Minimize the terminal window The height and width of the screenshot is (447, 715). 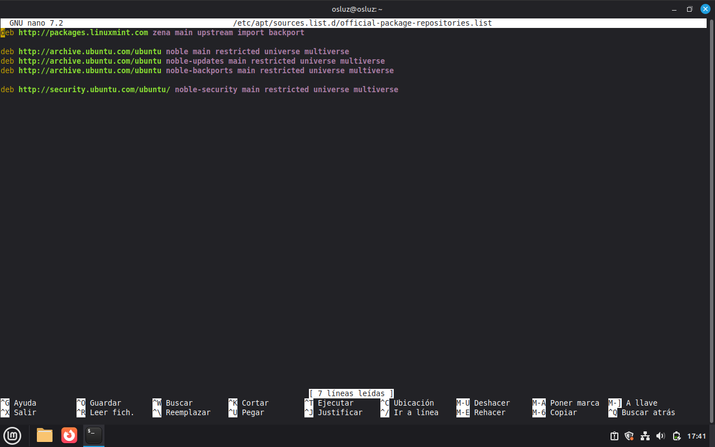(x=674, y=9)
